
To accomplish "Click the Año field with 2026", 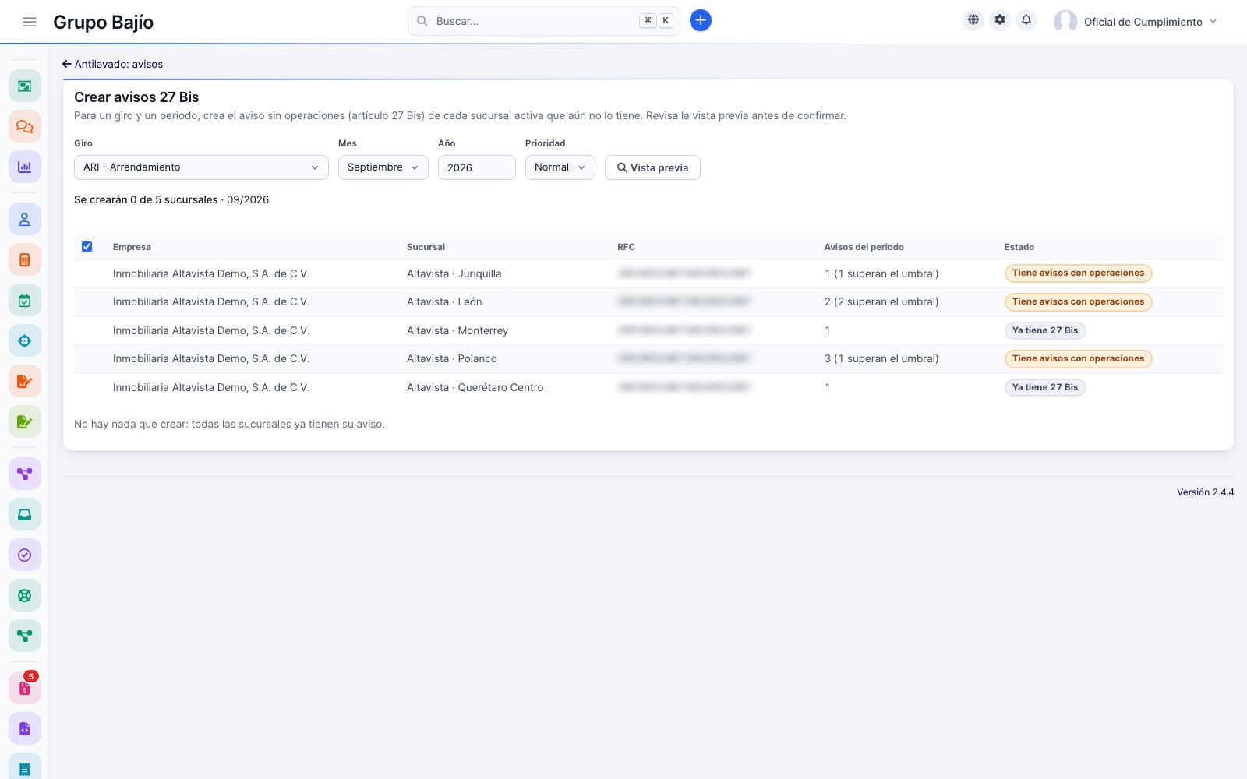I will click(x=477, y=167).
